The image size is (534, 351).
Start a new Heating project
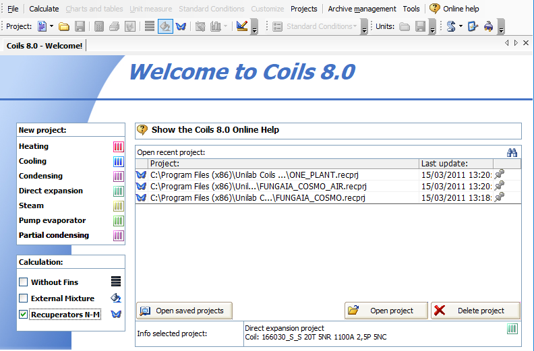click(x=34, y=146)
